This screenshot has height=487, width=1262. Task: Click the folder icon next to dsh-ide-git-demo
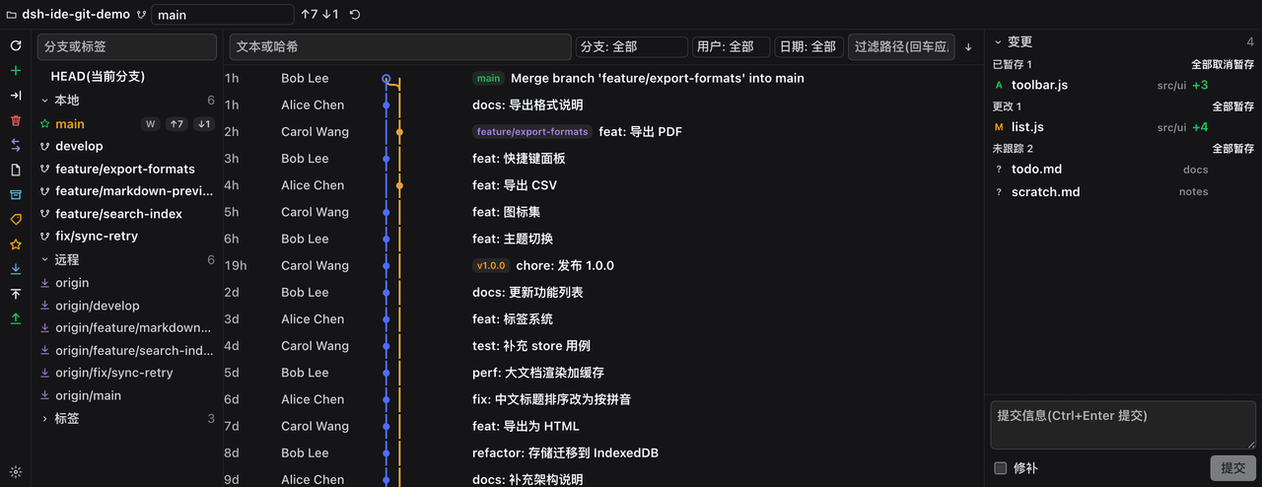coord(12,15)
